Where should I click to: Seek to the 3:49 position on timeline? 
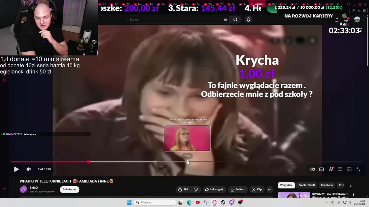click(x=187, y=162)
